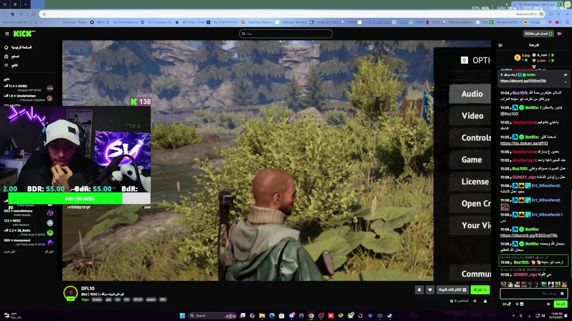
Task: Open the tip.dokan.sa/dfl10 link
Action: (524, 144)
